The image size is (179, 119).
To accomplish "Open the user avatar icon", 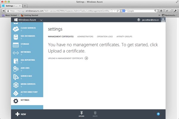I will [x=163, y=20].
